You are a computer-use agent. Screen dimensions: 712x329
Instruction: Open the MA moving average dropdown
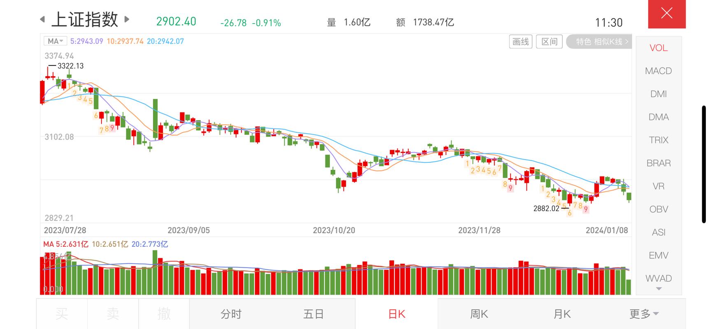point(55,41)
